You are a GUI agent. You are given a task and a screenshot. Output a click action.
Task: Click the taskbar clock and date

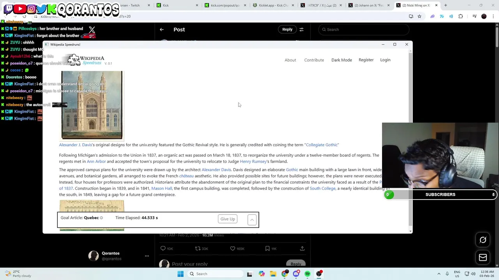point(486,274)
